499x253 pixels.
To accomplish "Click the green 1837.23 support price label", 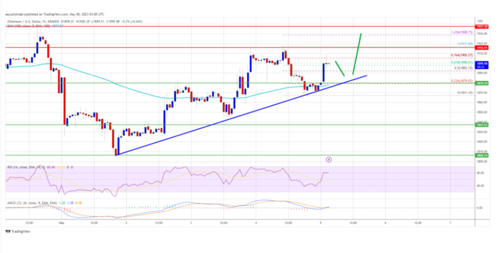I will pos(482,125).
